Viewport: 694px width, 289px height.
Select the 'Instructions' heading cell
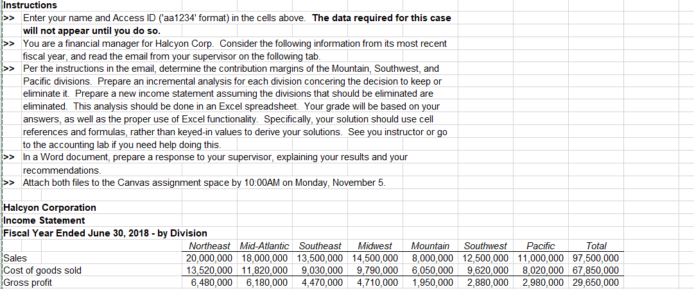31,5
